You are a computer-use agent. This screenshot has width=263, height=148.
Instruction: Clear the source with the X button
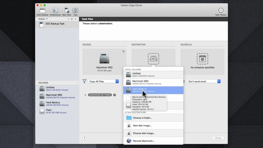point(123,51)
